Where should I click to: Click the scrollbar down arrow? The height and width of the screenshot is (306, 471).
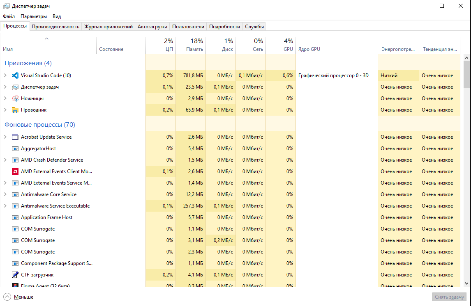pos(466,283)
